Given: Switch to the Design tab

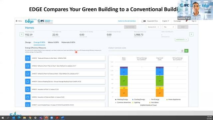Looking at the screenshot, I should pos(28,42).
